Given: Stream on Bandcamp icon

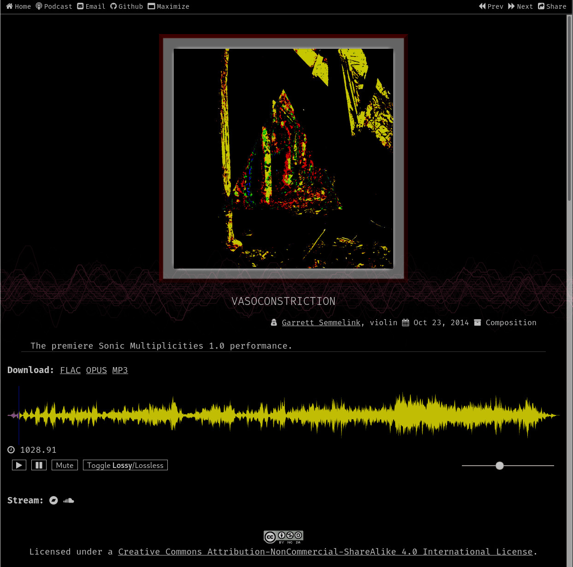Looking at the screenshot, I should 53,500.
